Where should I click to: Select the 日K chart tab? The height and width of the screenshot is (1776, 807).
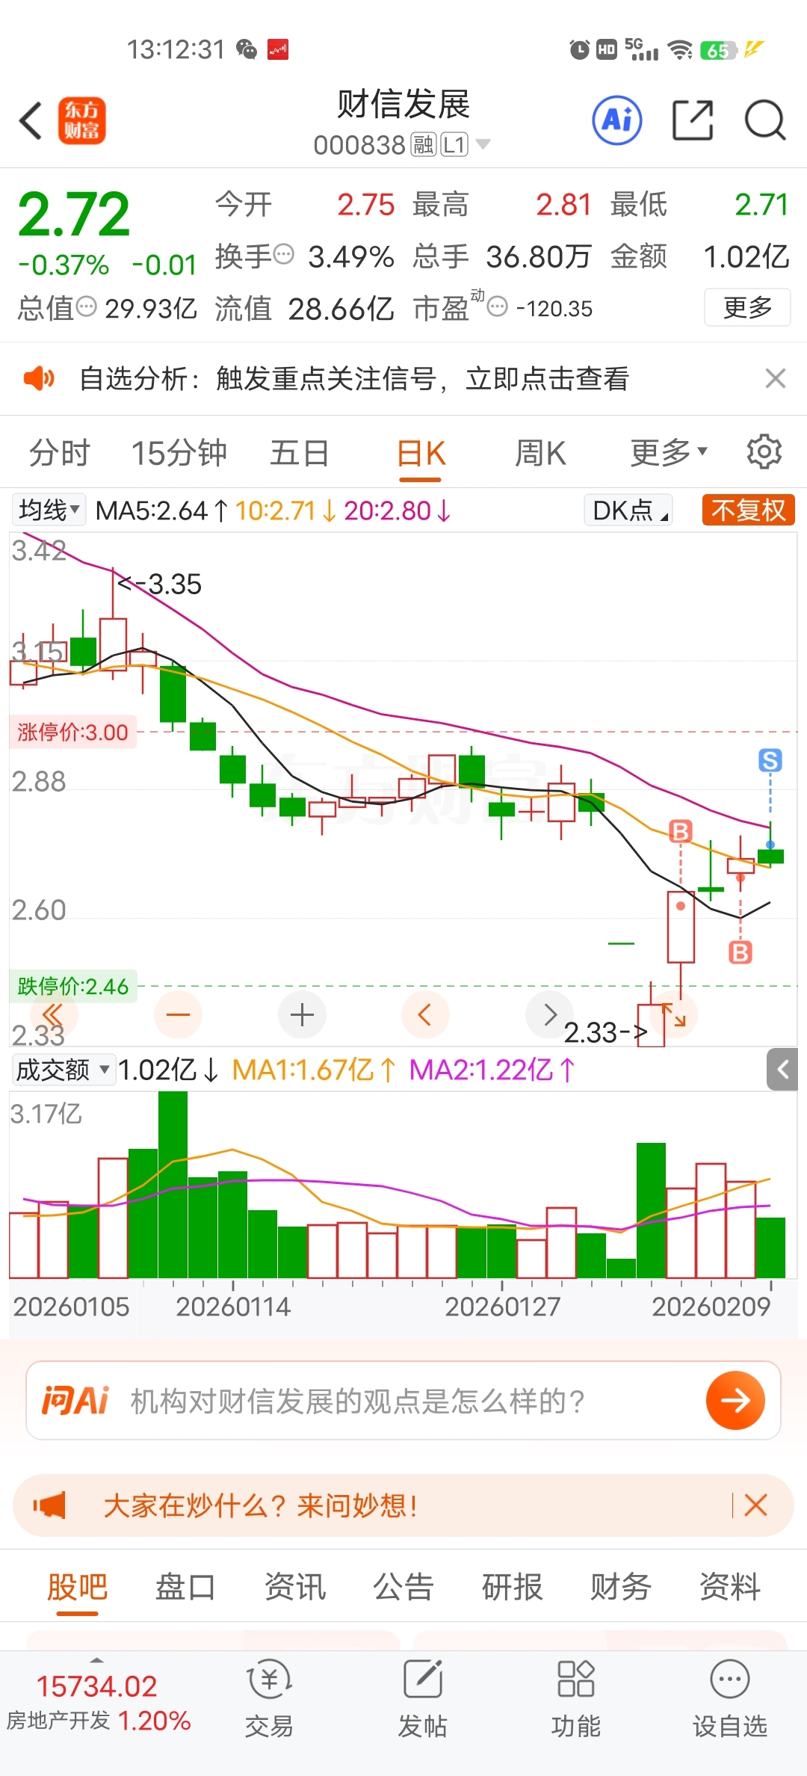[421, 452]
